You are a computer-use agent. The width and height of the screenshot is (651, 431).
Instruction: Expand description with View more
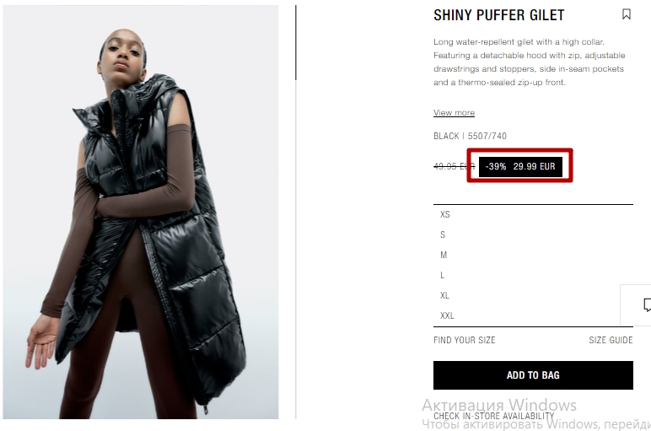point(454,112)
